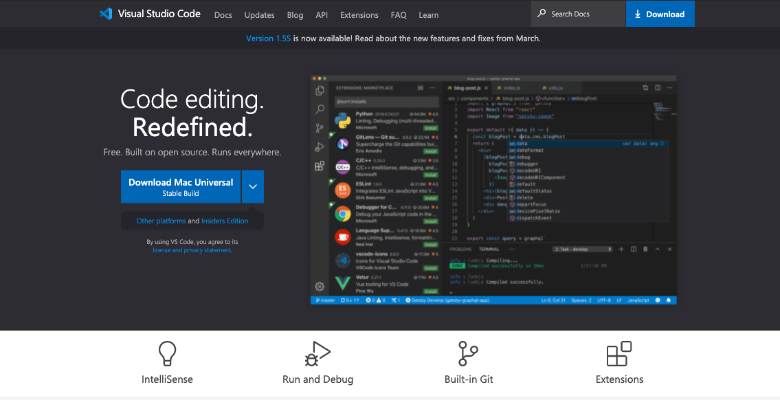Maximize terminal panel with up chevron

click(x=658, y=249)
